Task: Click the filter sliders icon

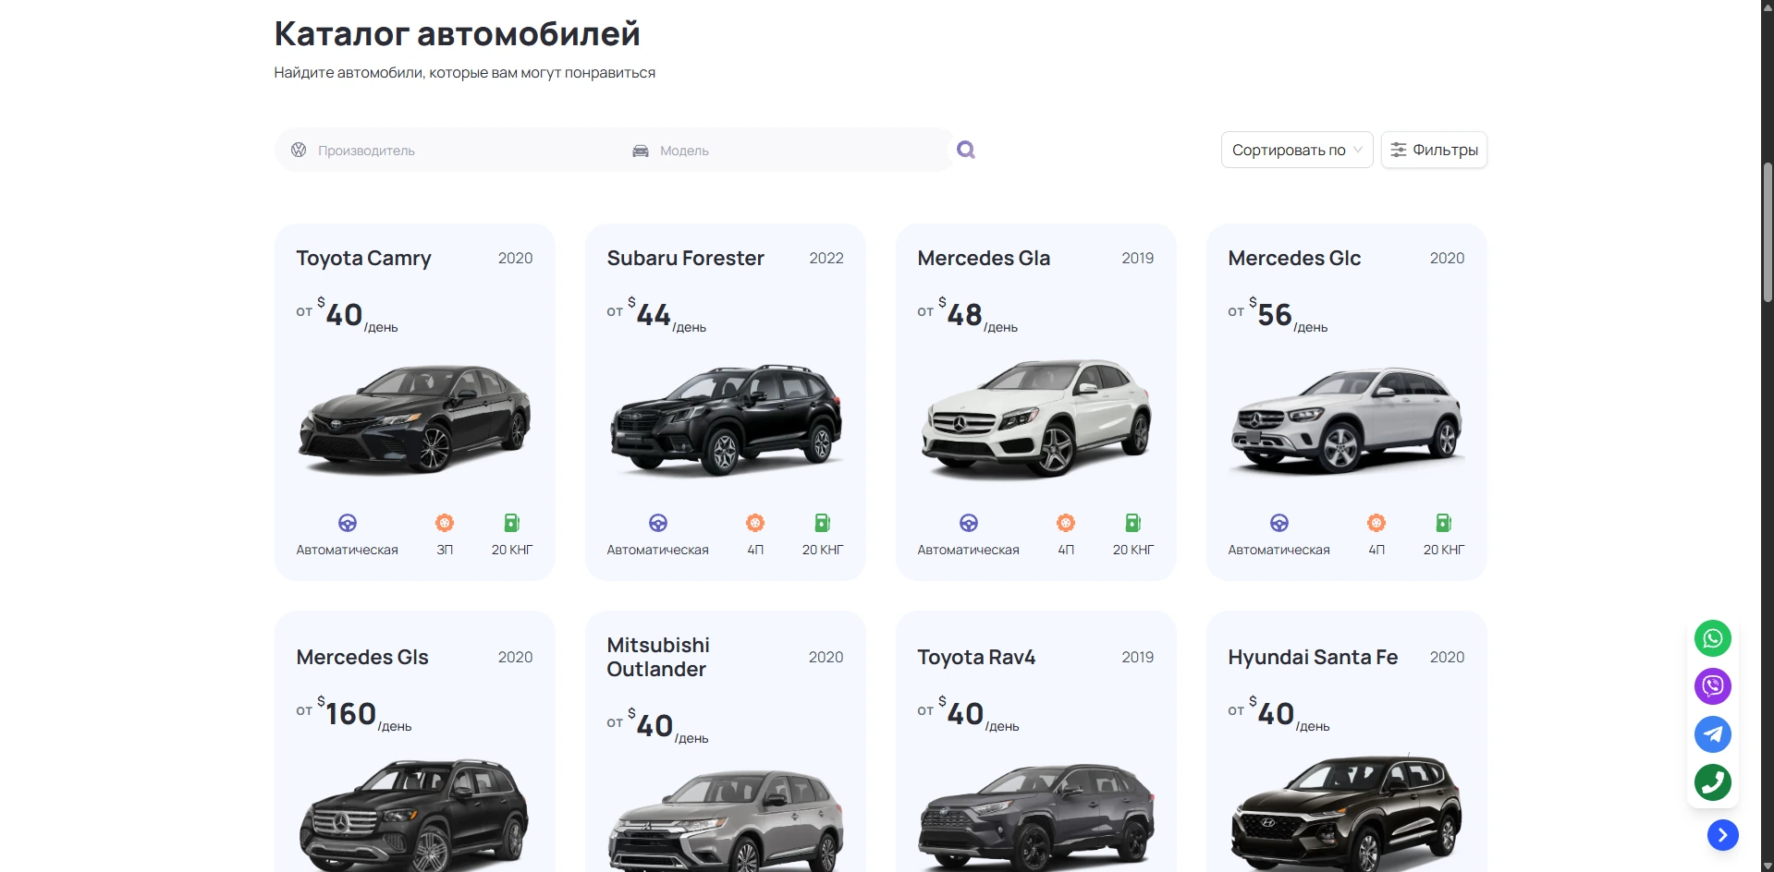Action: tap(1399, 150)
